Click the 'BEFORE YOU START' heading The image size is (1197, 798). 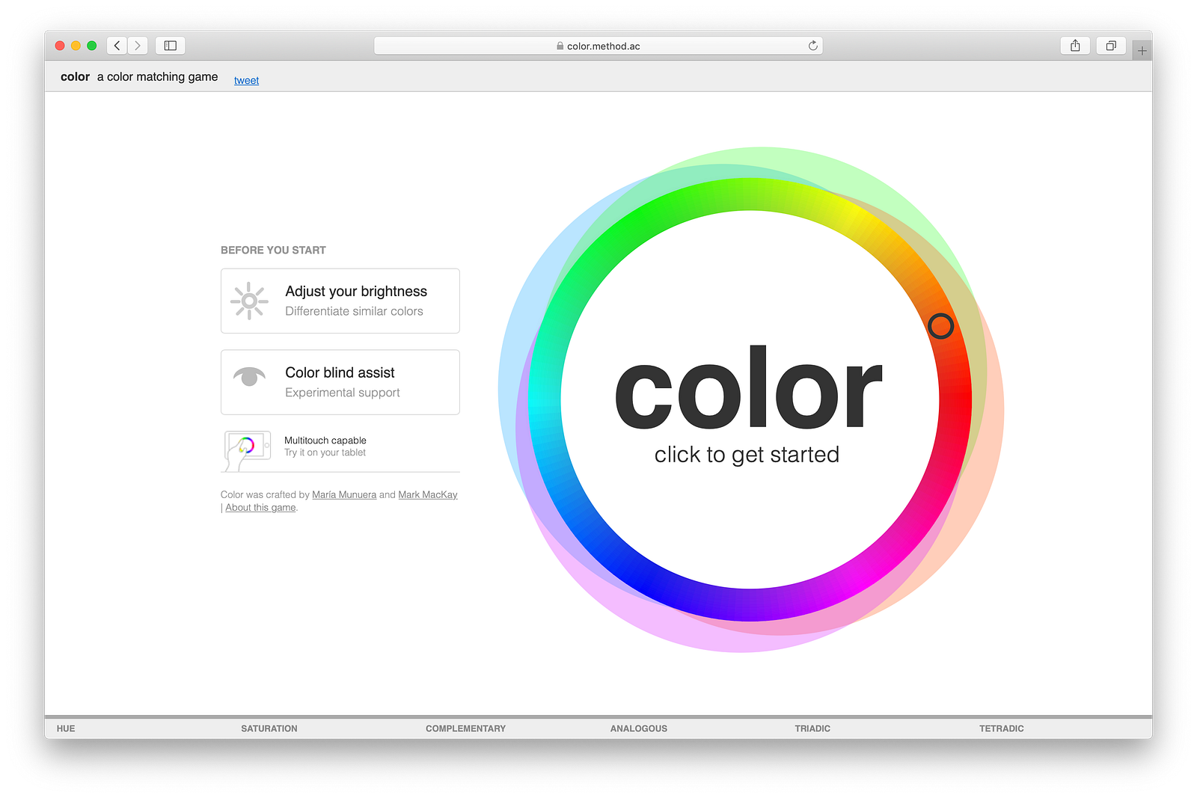pos(273,250)
